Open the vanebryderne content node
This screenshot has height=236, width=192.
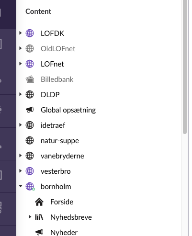click(x=62, y=156)
